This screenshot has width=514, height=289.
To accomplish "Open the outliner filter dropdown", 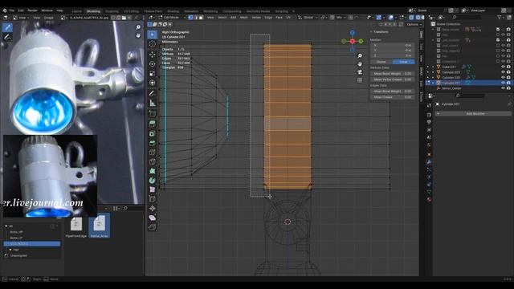I will pyautogui.click(x=500, y=18).
